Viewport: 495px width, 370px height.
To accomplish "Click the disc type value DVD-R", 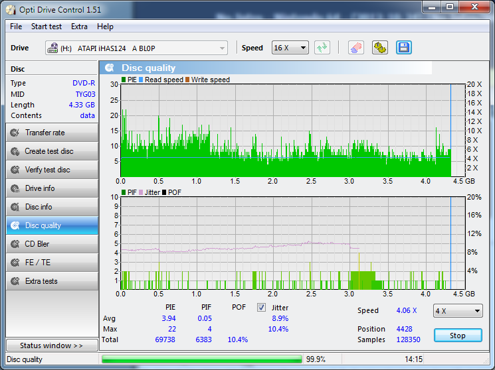I will (x=84, y=83).
